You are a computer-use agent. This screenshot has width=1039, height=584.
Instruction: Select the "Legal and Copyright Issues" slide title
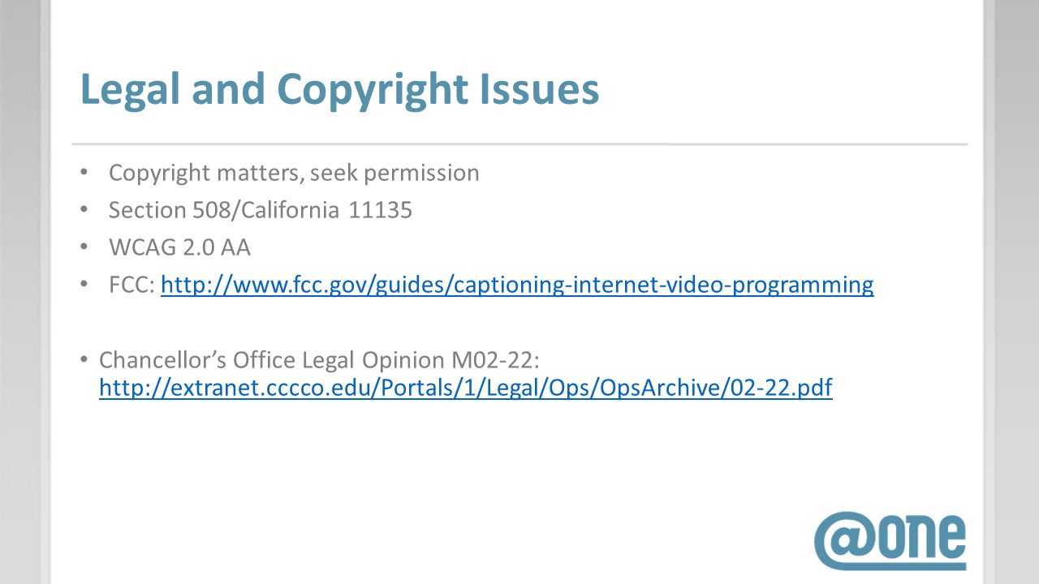pos(339,89)
